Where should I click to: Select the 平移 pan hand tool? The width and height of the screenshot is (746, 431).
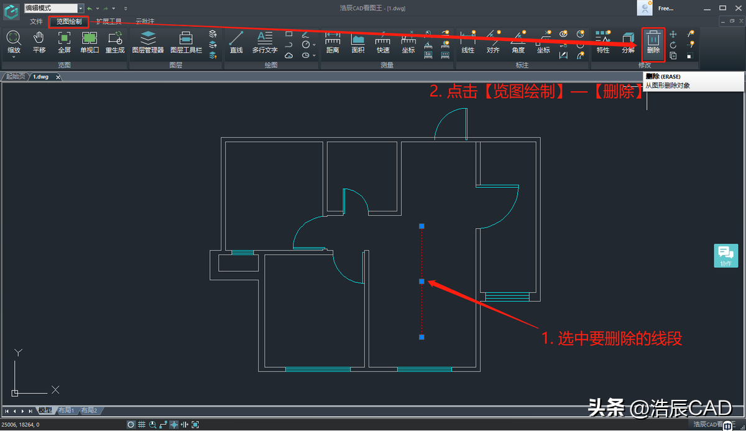[39, 42]
